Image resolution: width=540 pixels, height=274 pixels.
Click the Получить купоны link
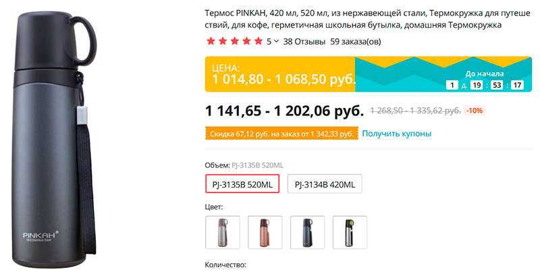click(x=396, y=134)
